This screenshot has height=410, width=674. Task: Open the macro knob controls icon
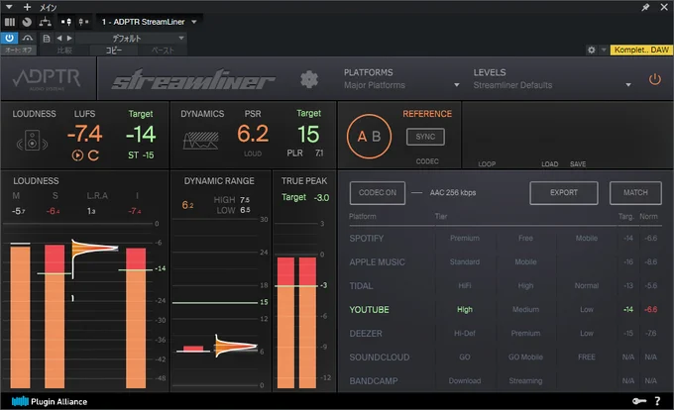pos(27,22)
